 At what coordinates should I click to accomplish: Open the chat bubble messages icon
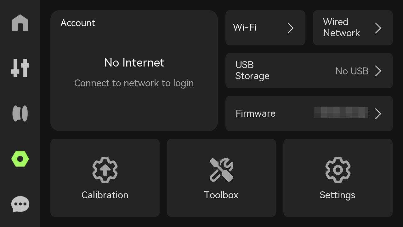20,204
